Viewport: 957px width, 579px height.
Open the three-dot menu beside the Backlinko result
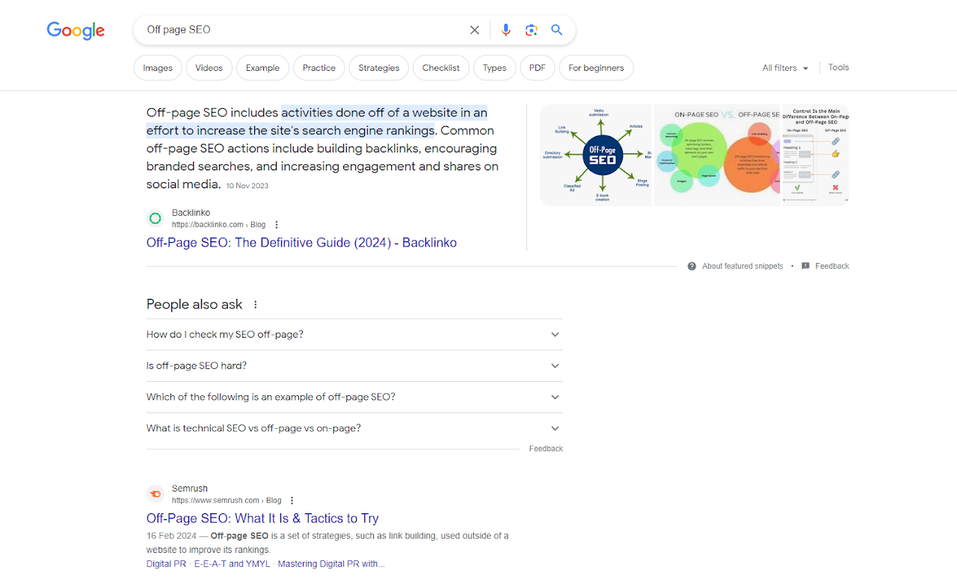point(276,224)
